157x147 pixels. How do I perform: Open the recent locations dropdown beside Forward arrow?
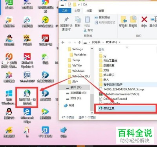click(x=75, y=42)
